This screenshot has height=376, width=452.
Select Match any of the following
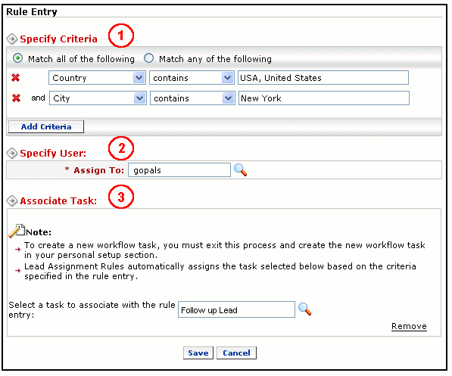point(148,58)
